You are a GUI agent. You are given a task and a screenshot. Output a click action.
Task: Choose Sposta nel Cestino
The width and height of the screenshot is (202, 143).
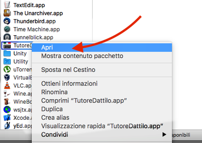(x=102, y=70)
